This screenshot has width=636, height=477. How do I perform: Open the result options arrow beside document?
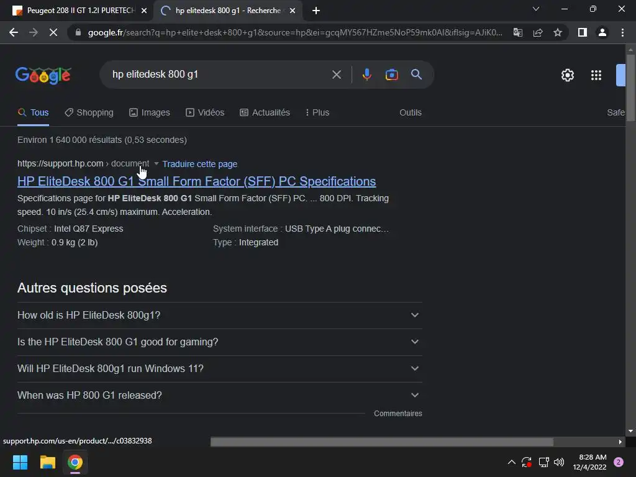(156, 163)
